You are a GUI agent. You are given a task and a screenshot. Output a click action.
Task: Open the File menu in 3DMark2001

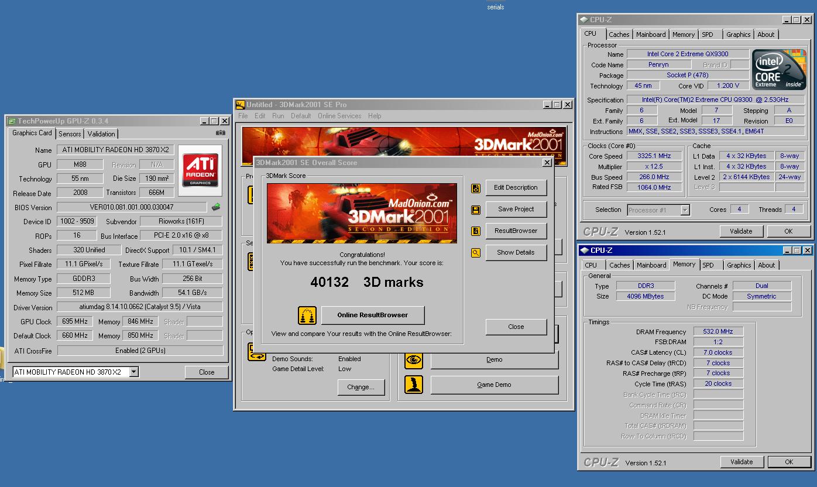243,116
